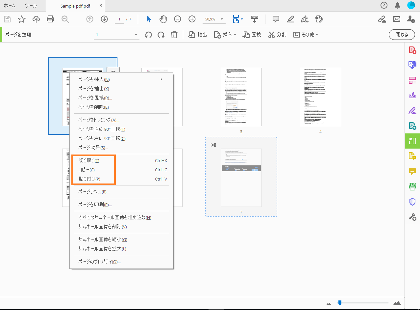
Task: Select the Hand tool in the toolbar
Action: pos(163,19)
